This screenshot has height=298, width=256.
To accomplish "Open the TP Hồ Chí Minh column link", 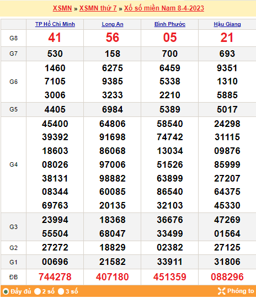I will [55, 24].
